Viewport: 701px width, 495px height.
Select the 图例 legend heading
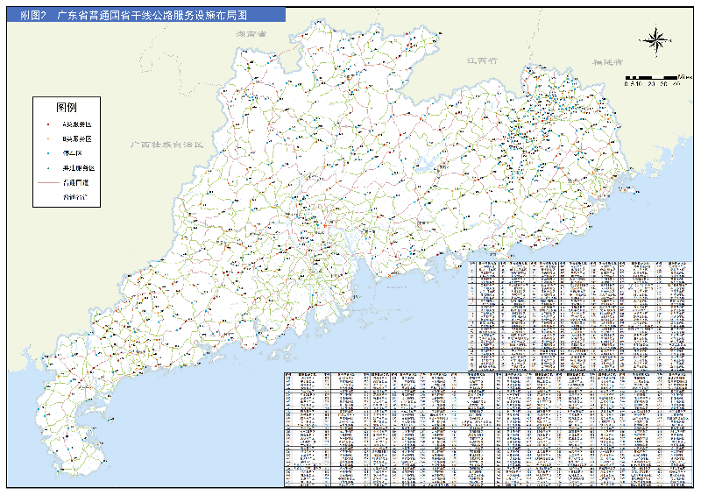[x=67, y=107]
